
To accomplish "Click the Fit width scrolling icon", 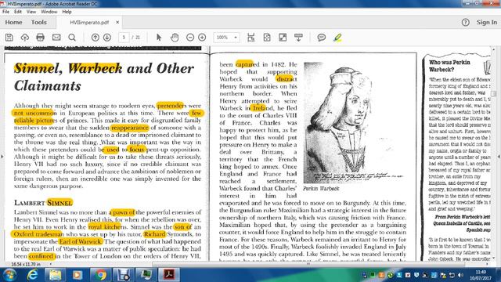I will pos(251,38).
